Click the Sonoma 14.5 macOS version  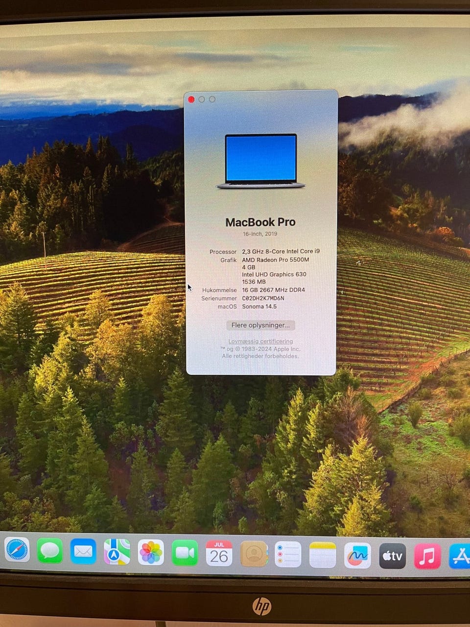click(x=259, y=306)
